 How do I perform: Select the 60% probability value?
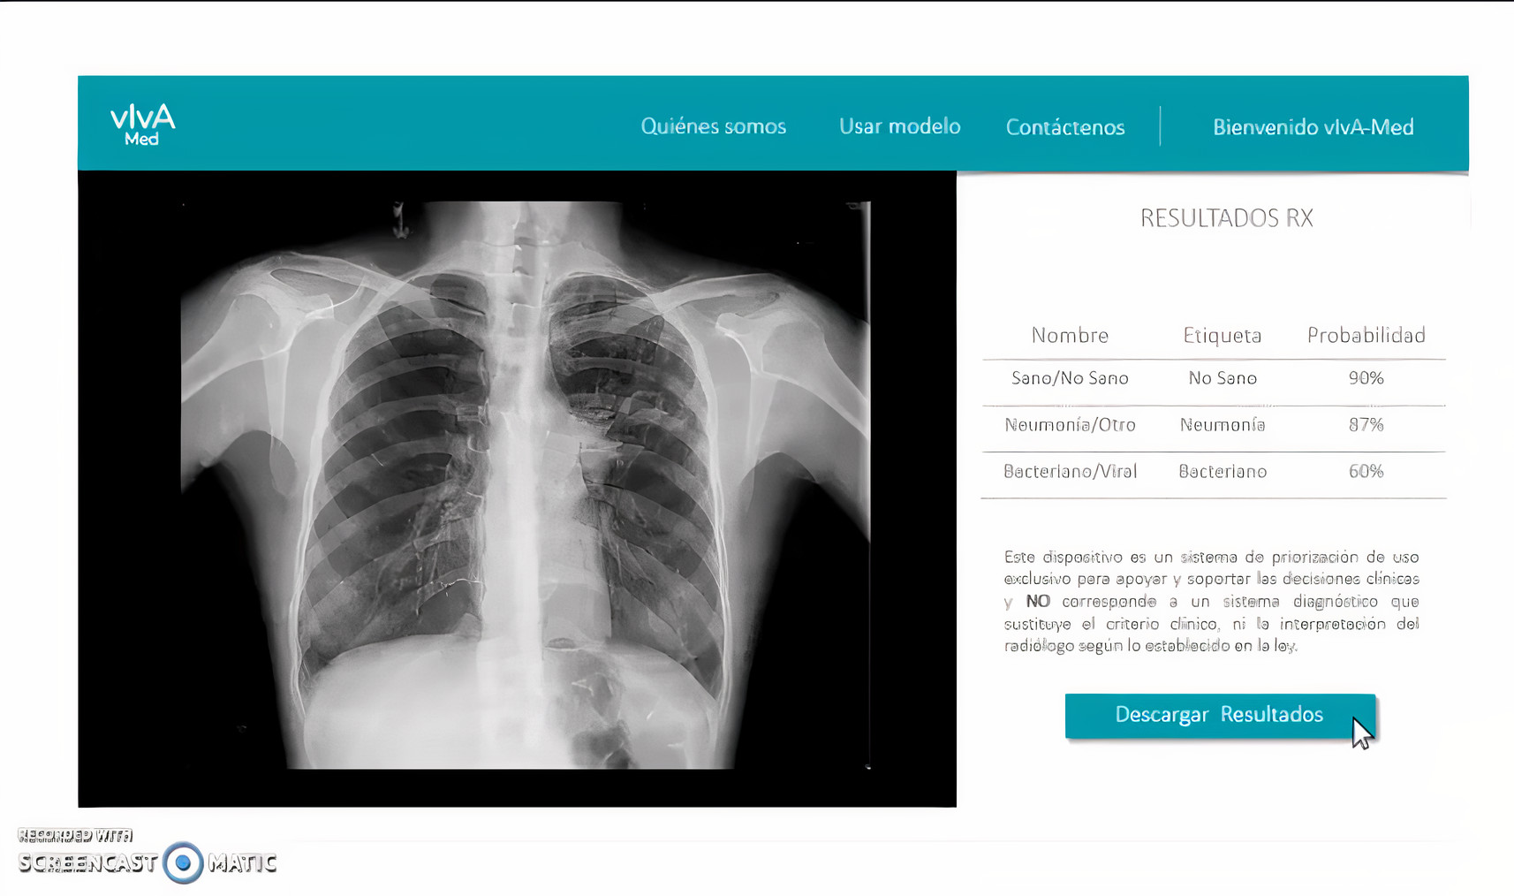[x=1366, y=472]
